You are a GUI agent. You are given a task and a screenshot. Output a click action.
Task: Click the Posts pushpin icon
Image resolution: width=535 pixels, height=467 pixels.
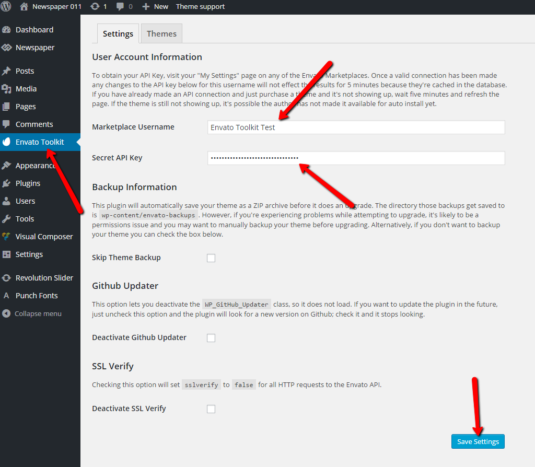coord(6,71)
